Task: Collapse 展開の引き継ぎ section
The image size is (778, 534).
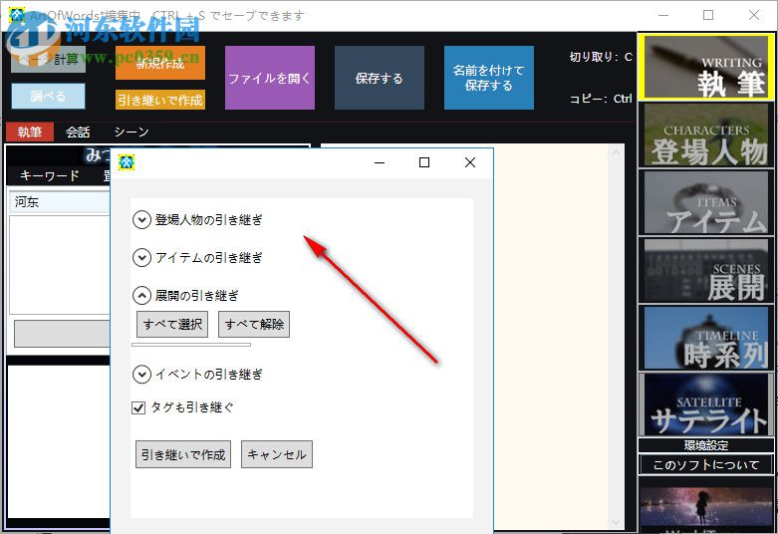Action: point(141,296)
